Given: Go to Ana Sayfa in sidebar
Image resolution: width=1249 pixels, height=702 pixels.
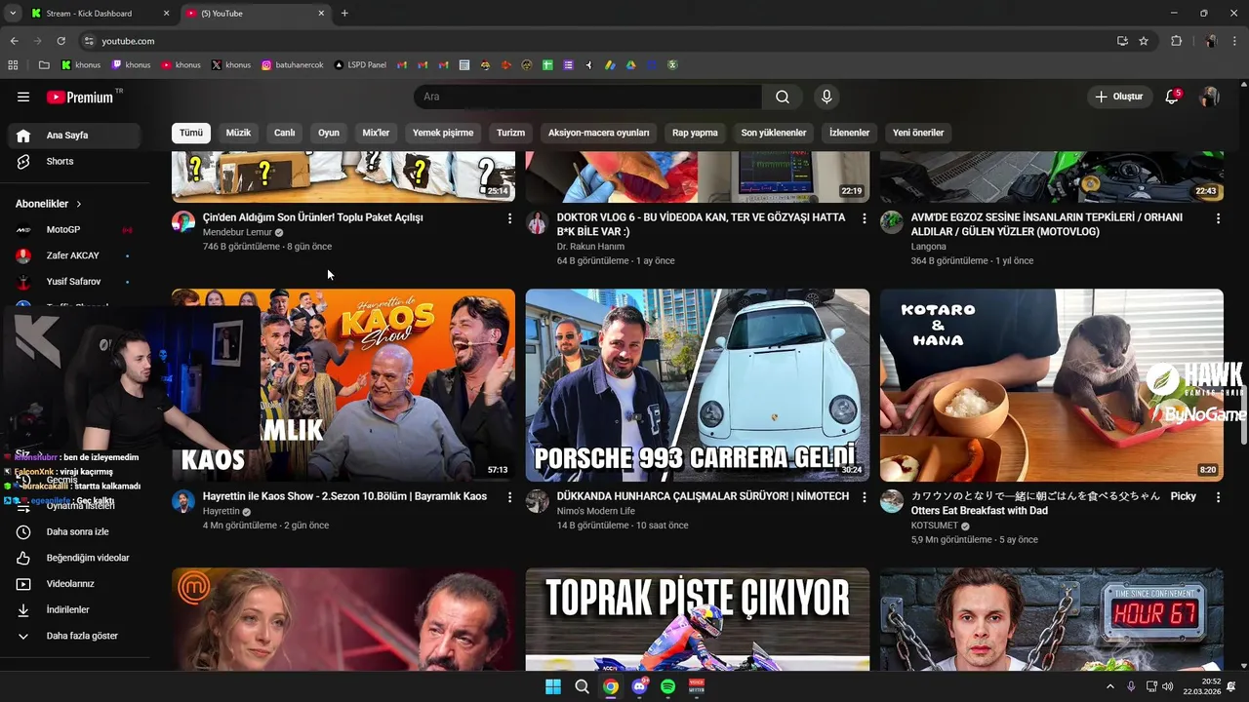Looking at the screenshot, I should [74, 136].
